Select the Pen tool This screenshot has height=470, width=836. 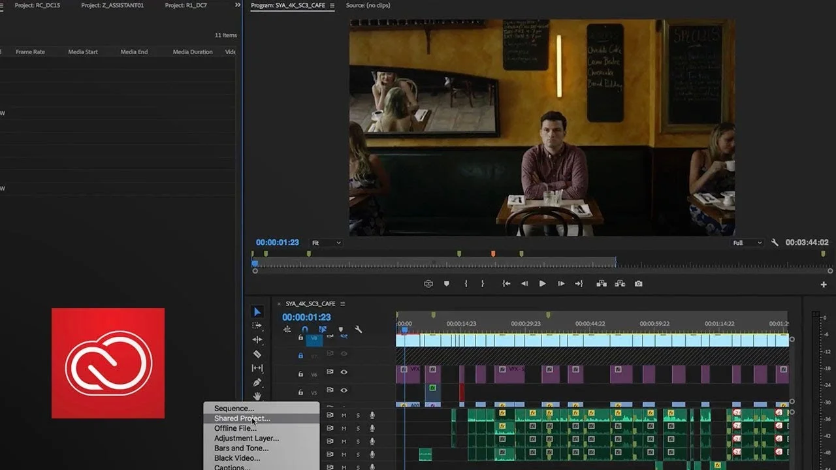(x=257, y=383)
